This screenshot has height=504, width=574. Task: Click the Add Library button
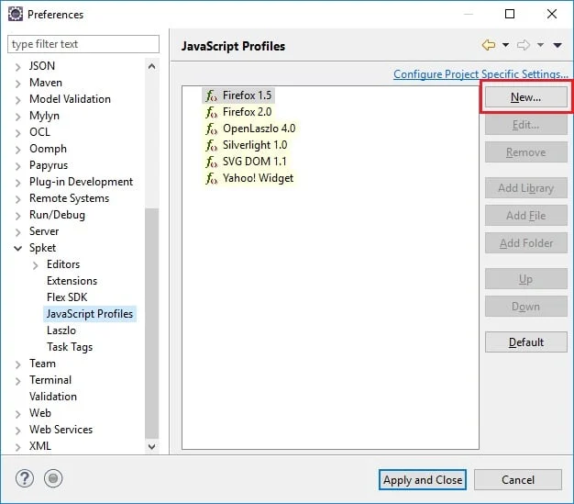pos(526,188)
